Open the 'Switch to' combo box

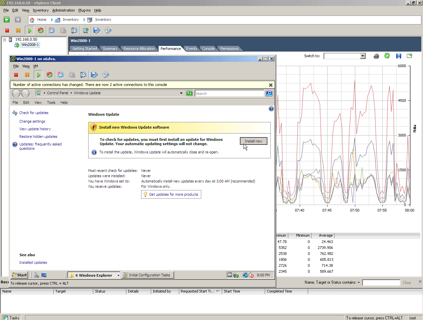pos(363,56)
